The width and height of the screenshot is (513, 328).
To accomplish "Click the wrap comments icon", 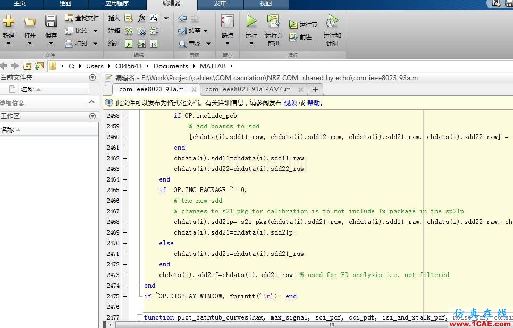I will coord(154,31).
